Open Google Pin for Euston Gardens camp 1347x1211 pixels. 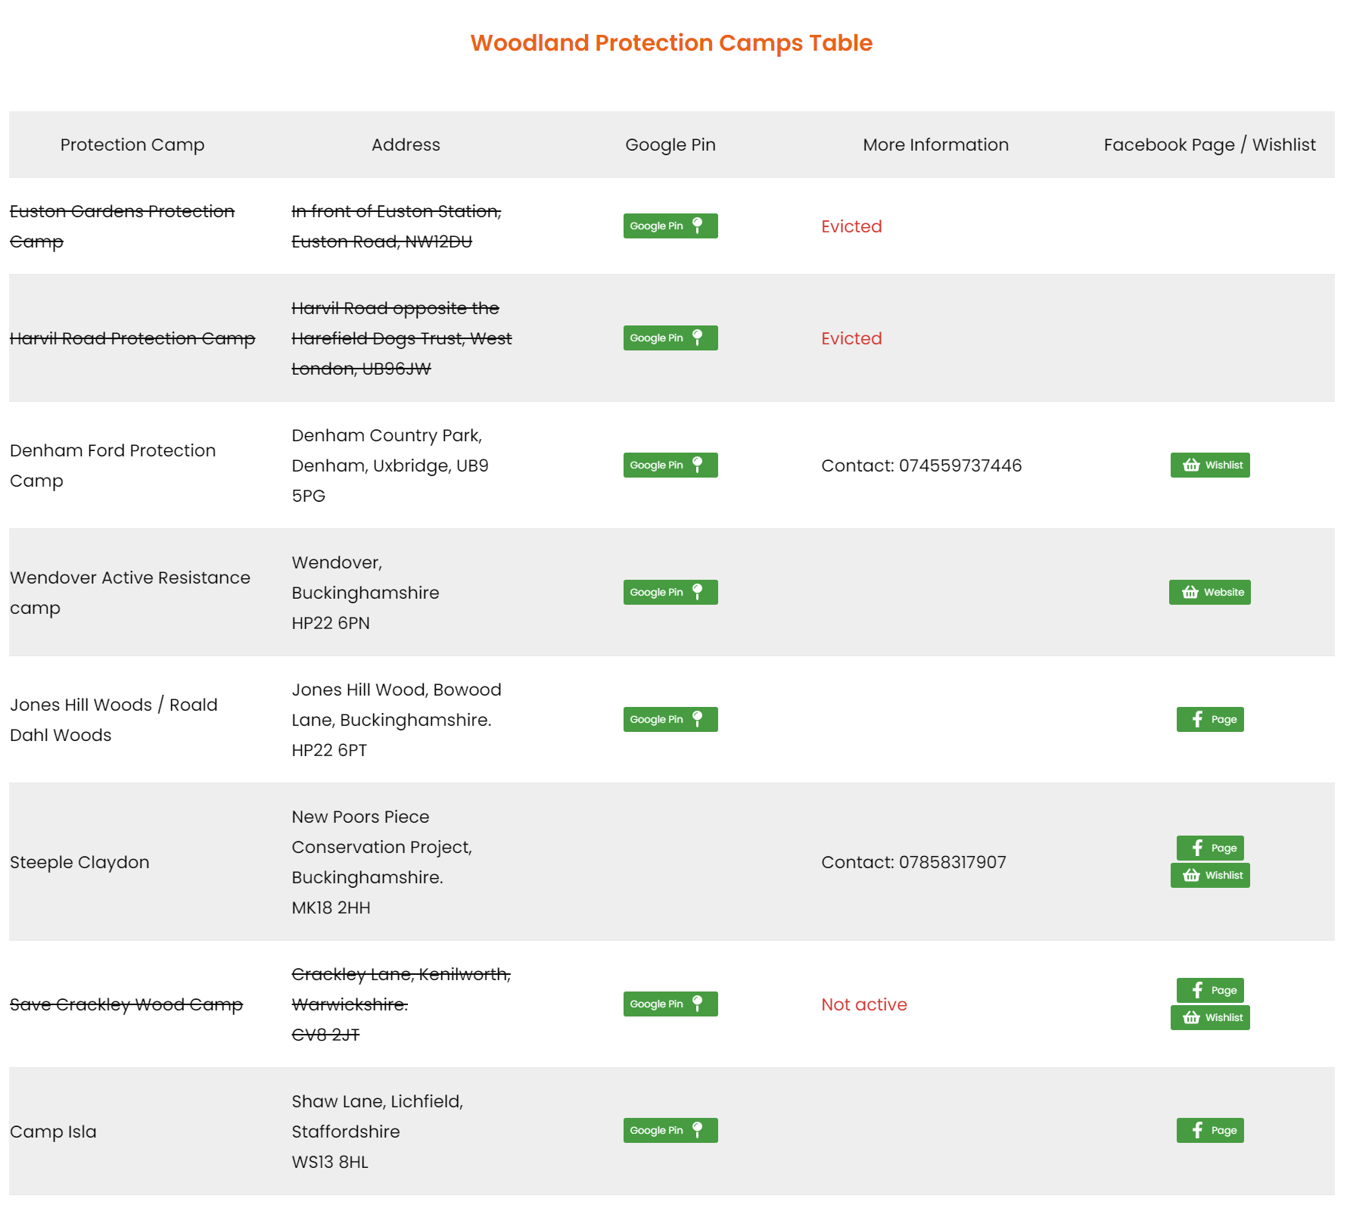click(x=670, y=226)
